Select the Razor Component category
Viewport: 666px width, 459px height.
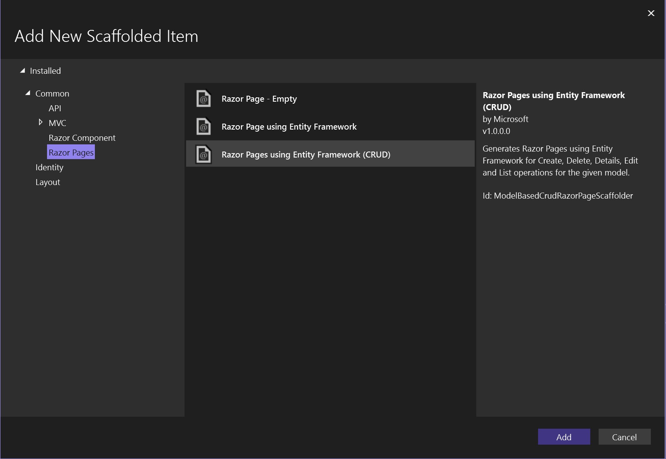pyautogui.click(x=82, y=138)
